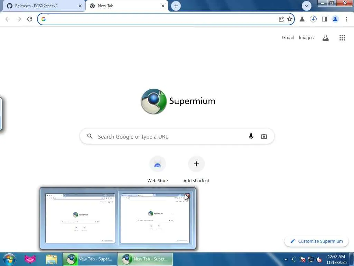
Task: Start voice search with microphone icon
Action: point(251,136)
